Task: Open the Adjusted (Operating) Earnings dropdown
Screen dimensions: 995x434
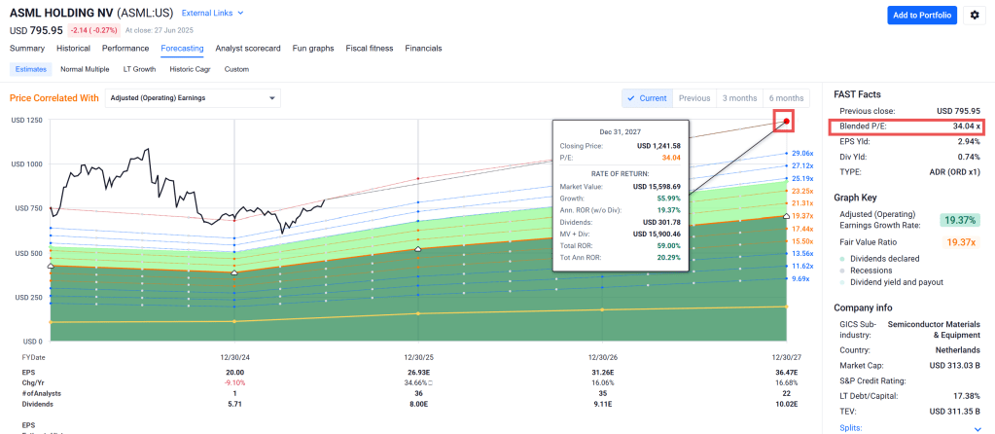Action: click(x=192, y=98)
